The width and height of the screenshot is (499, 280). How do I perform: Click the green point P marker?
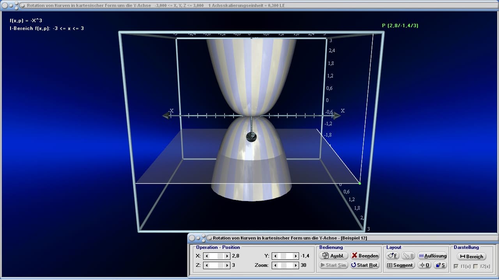pyautogui.click(x=359, y=183)
